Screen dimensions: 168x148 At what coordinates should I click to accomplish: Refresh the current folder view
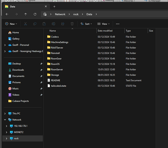pos(35,14)
